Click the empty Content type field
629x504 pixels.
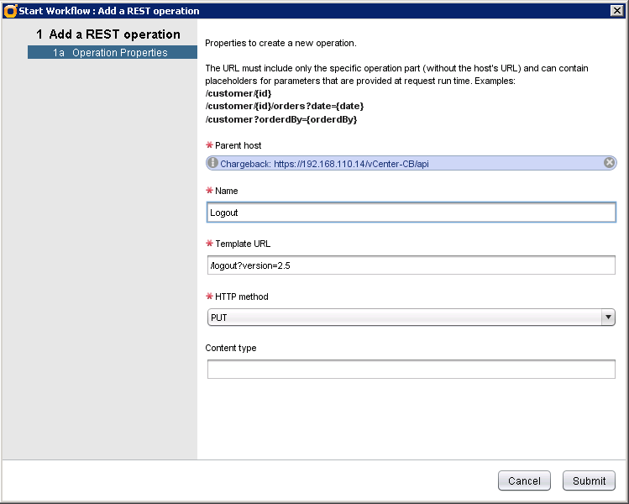[411, 370]
